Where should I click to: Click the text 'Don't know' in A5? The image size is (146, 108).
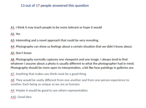coord(24,53)
